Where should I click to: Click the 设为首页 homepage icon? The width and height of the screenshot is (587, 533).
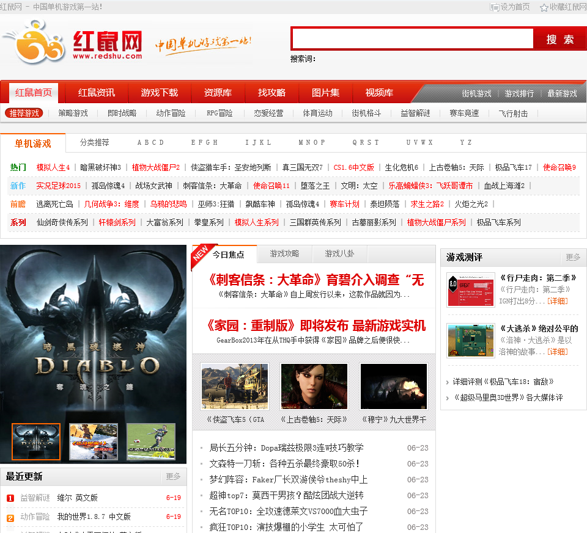(495, 7)
